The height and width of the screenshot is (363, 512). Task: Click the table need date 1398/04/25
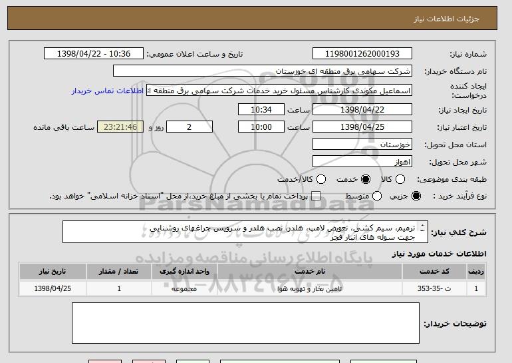tap(53, 289)
